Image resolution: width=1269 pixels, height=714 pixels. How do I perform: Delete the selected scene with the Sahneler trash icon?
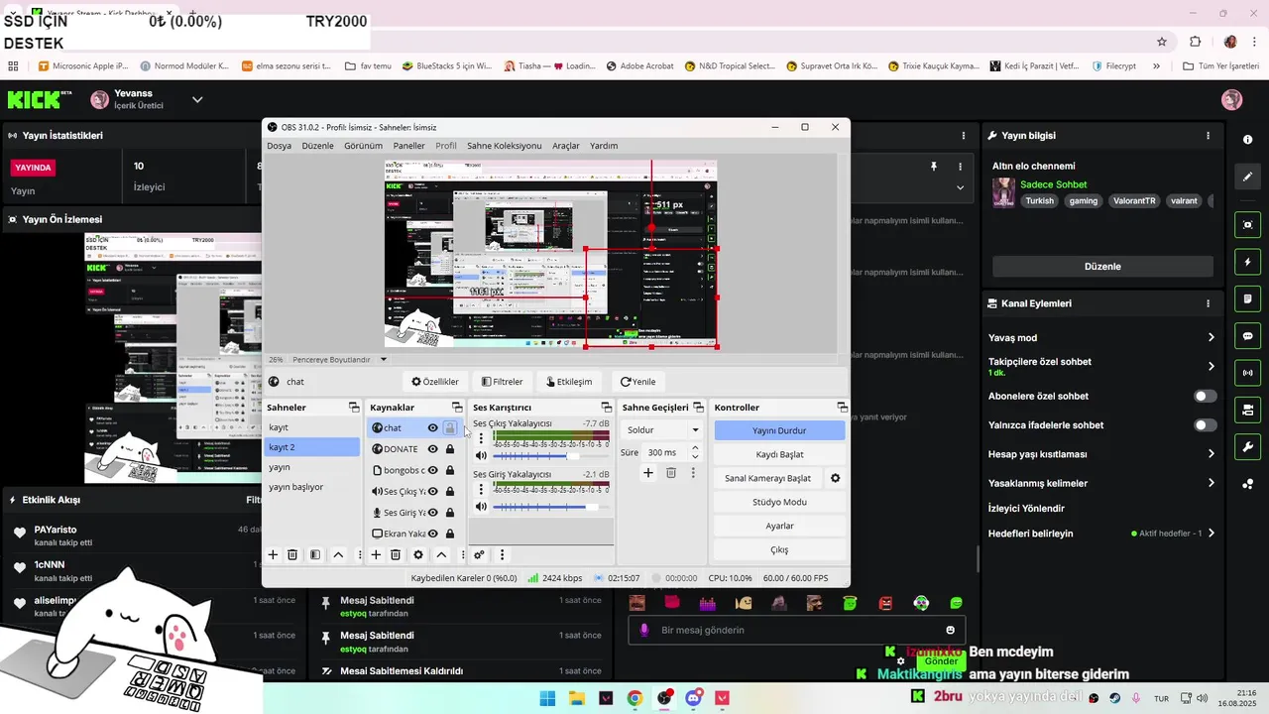(292, 555)
